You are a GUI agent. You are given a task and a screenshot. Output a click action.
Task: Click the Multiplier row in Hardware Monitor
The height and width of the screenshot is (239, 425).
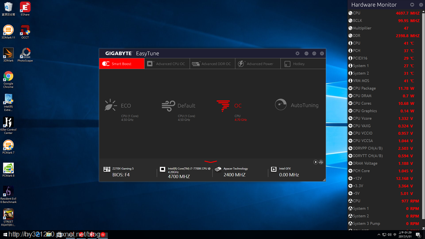pos(384,28)
